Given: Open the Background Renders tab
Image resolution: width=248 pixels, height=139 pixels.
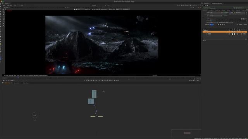Looking at the screenshot, I should click(217, 3).
